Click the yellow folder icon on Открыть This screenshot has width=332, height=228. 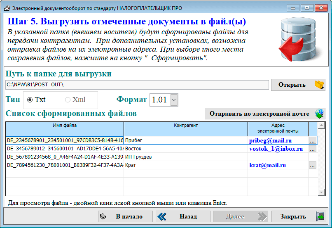point(319,85)
